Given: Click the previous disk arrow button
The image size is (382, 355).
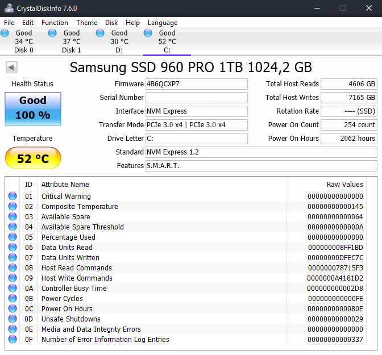Looking at the screenshot, I should click(x=11, y=67).
